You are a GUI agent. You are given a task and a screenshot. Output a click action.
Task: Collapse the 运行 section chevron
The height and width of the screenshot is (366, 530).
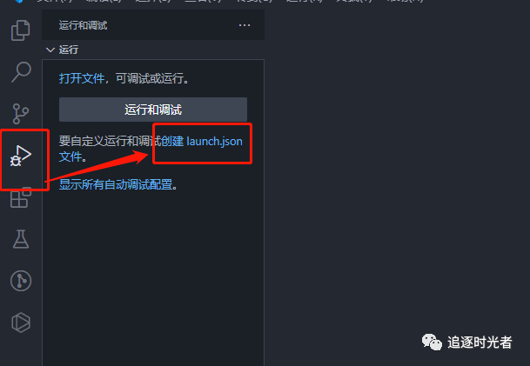click(50, 50)
